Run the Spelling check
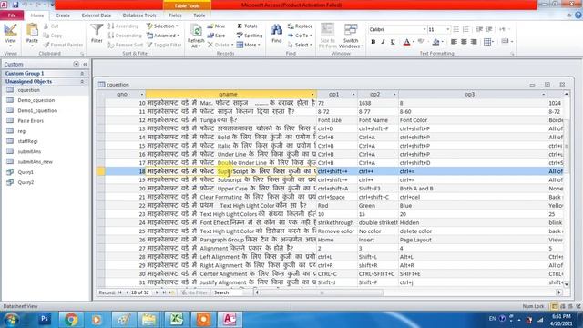Image resolution: width=583 pixels, height=328 pixels. click(250, 36)
